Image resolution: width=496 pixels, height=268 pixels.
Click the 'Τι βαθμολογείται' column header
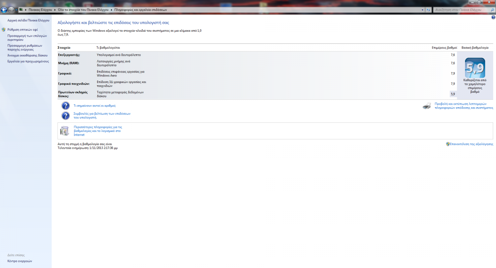(108, 47)
